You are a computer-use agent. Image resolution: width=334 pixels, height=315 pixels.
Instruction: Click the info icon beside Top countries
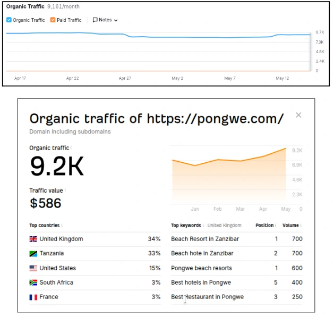[x=62, y=225]
